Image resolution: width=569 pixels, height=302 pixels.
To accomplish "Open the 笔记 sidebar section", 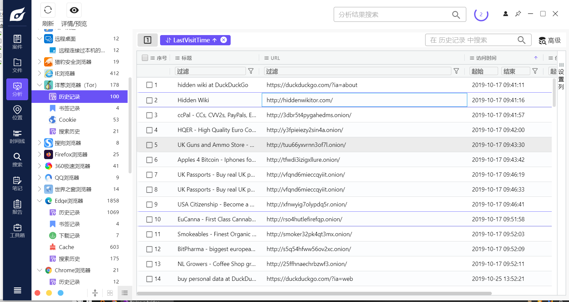I will tap(17, 184).
